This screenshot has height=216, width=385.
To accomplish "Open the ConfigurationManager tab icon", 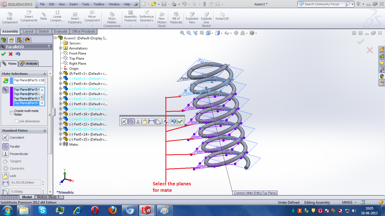I will tap(19, 40).
